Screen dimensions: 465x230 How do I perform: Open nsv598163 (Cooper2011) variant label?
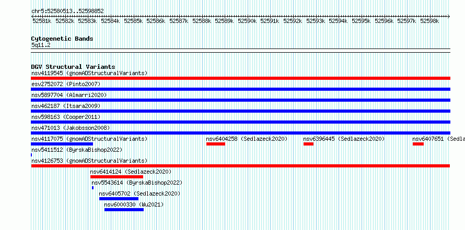click(x=66, y=117)
